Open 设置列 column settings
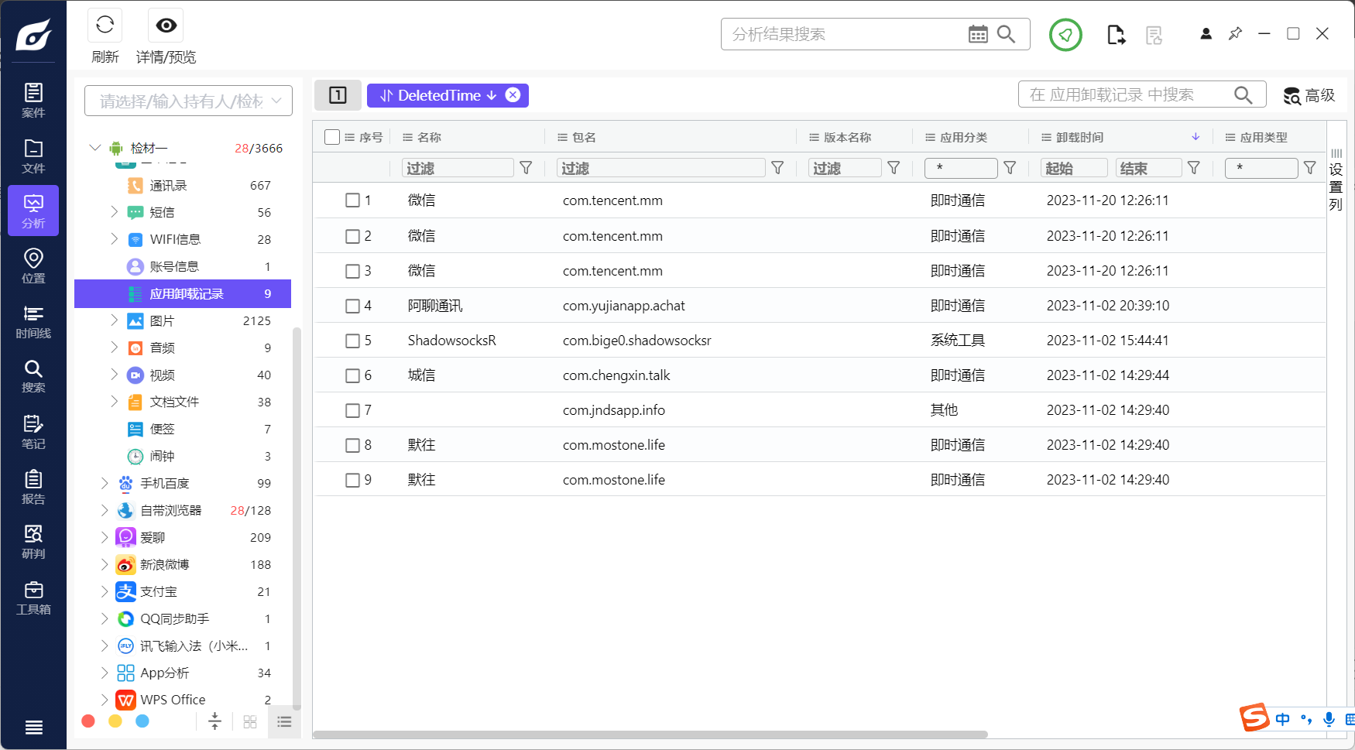This screenshot has height=750, width=1355. pos(1336,180)
